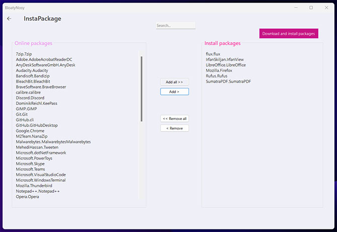Click Download and install packages button

(289, 34)
